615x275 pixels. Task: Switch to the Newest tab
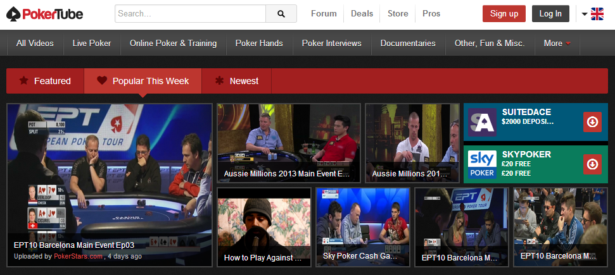point(236,81)
